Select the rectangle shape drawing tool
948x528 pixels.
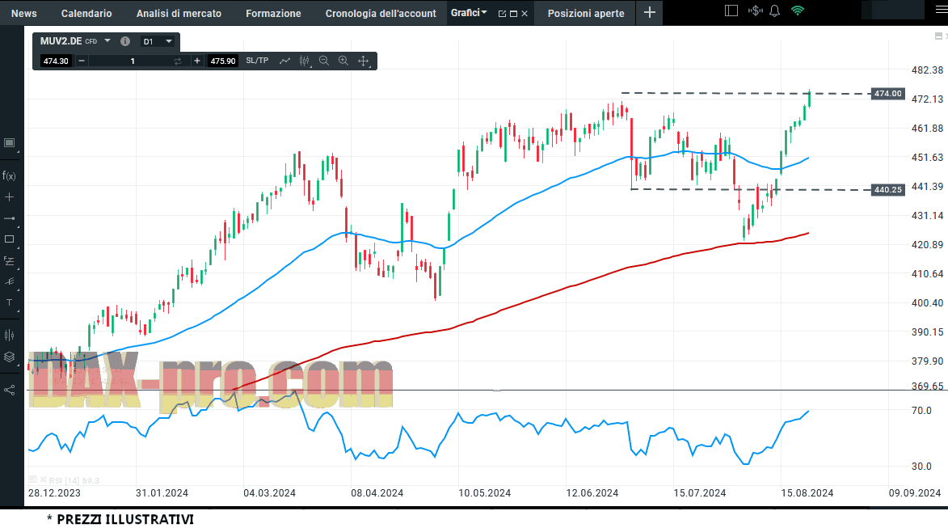pos(9,239)
